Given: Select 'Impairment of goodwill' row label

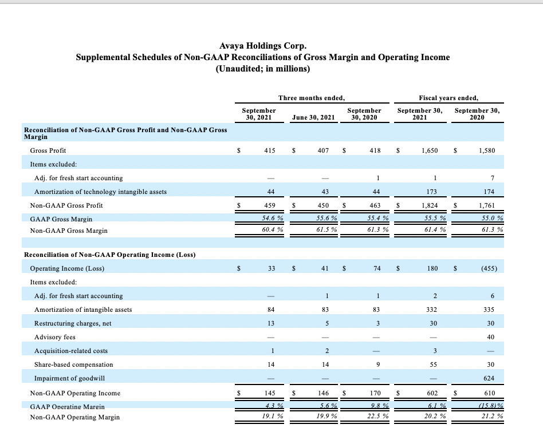Looking at the screenshot, I should (x=69, y=378).
